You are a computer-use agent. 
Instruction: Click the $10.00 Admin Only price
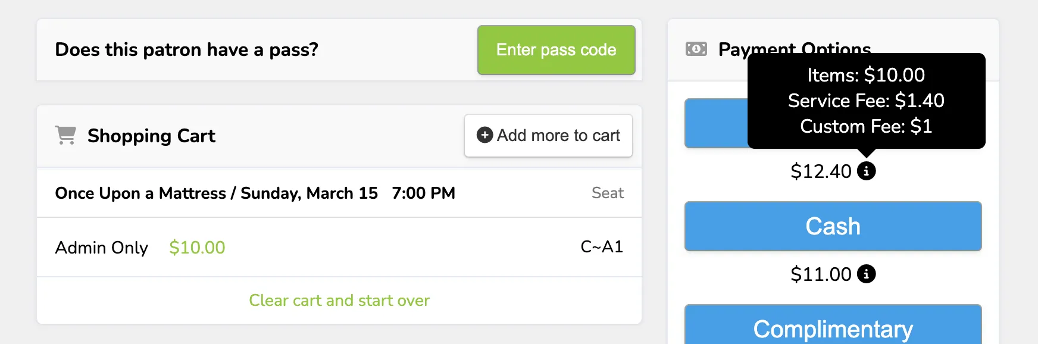197,248
